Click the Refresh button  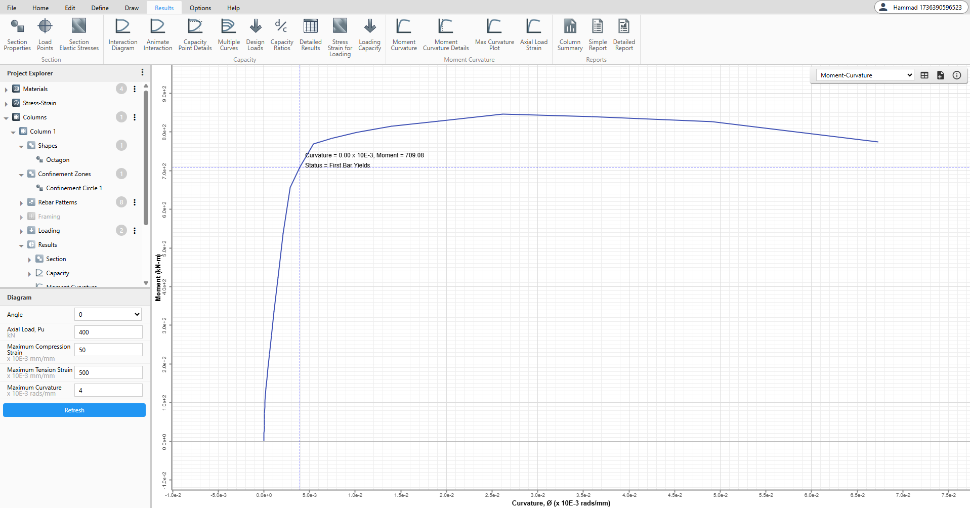tap(74, 410)
